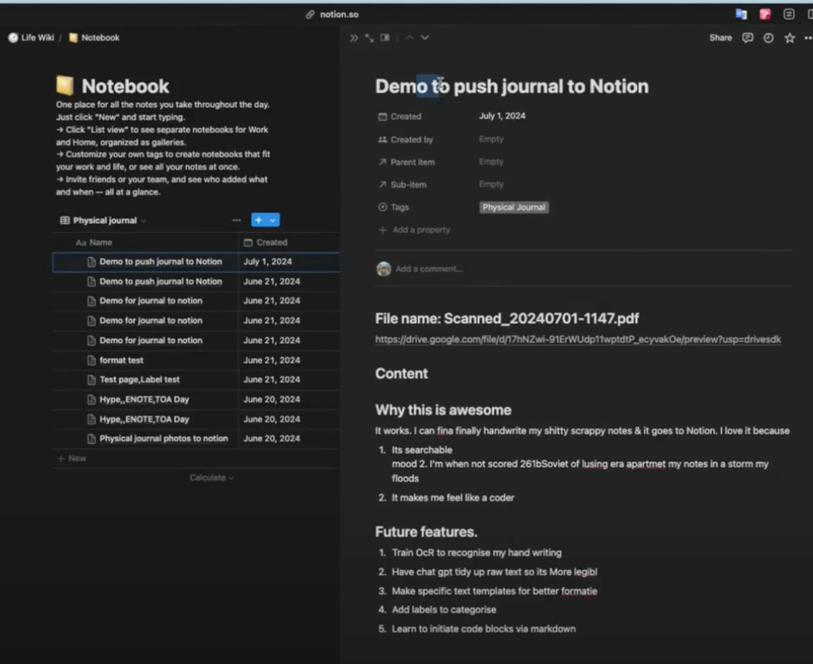Go to next page with down chevron
Image resolution: width=813 pixels, height=664 pixels.
coord(425,38)
